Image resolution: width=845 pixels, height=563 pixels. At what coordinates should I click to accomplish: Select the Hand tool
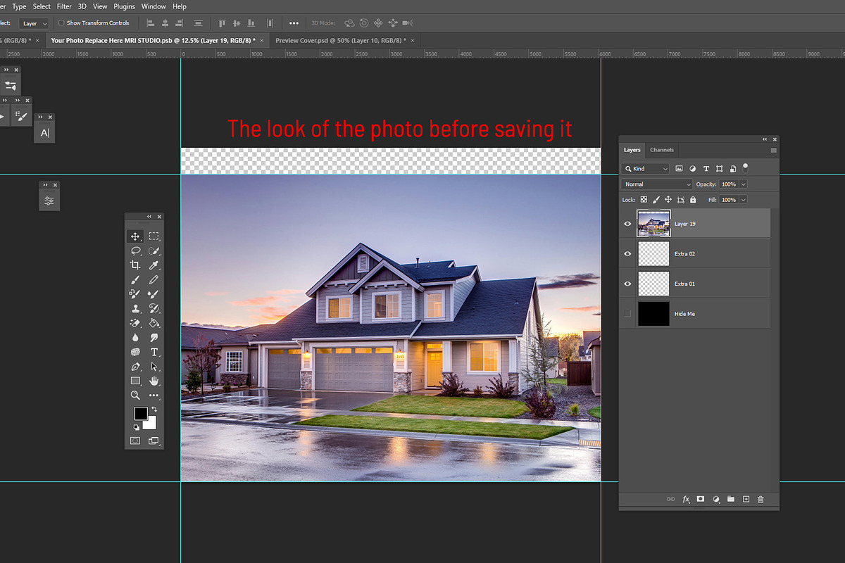pos(154,381)
